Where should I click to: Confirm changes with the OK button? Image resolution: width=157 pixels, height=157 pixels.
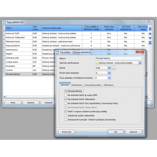click(x=116, y=132)
